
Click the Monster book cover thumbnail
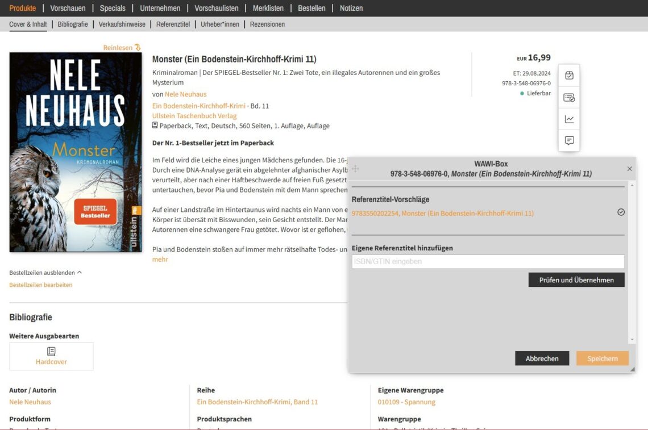[x=76, y=152]
